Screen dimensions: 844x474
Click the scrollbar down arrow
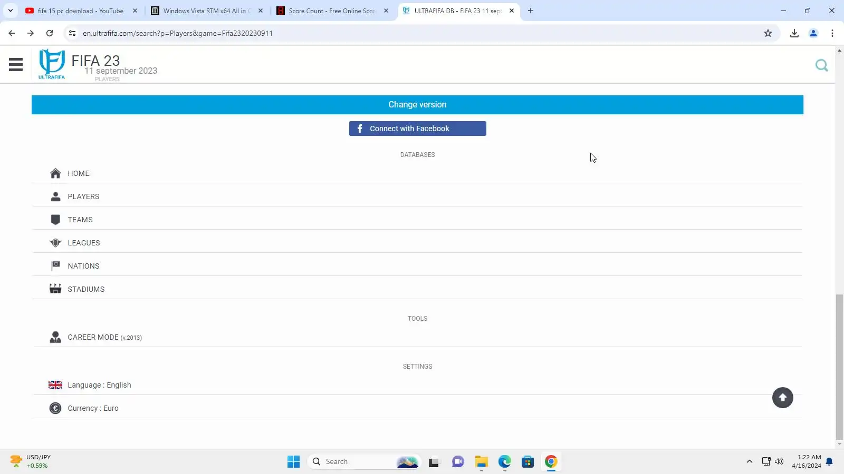839,444
